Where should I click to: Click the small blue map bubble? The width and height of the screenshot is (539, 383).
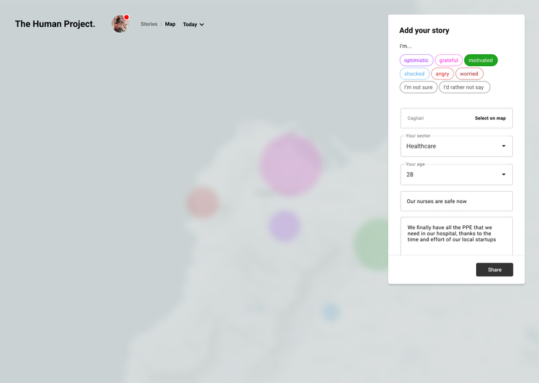tap(330, 312)
